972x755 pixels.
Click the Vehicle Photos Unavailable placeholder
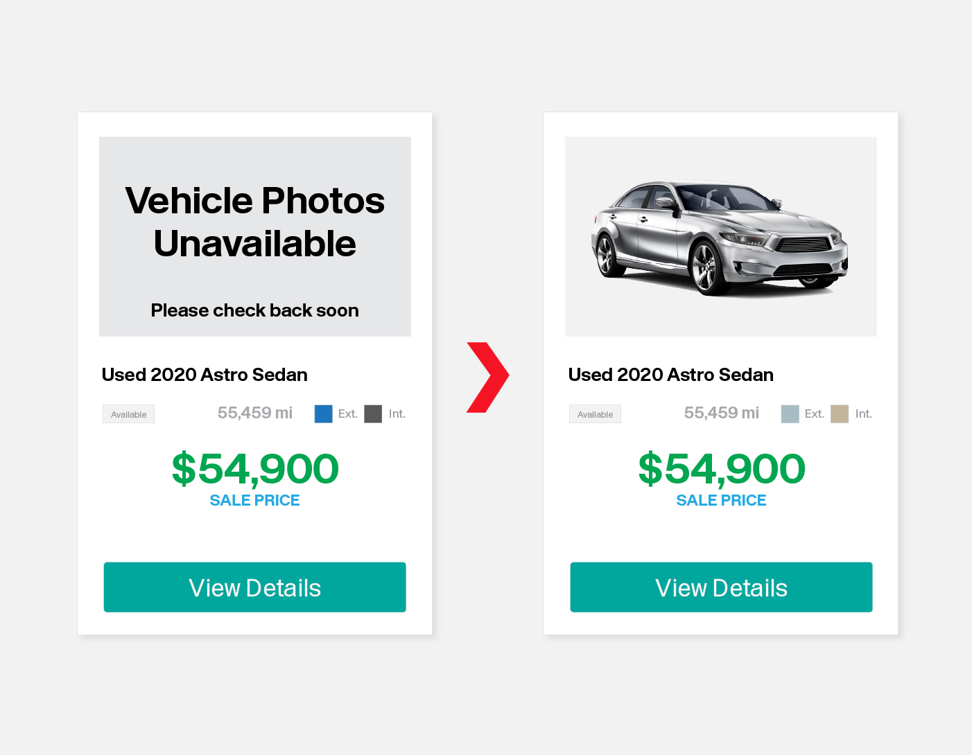click(x=255, y=237)
